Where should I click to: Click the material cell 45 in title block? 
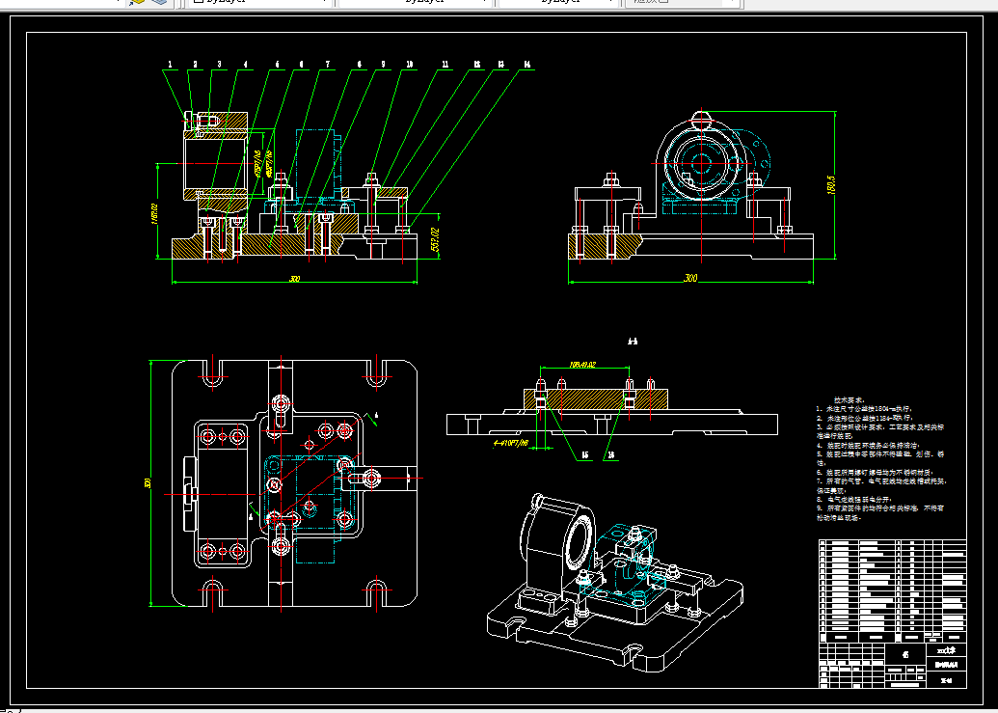(x=905, y=654)
